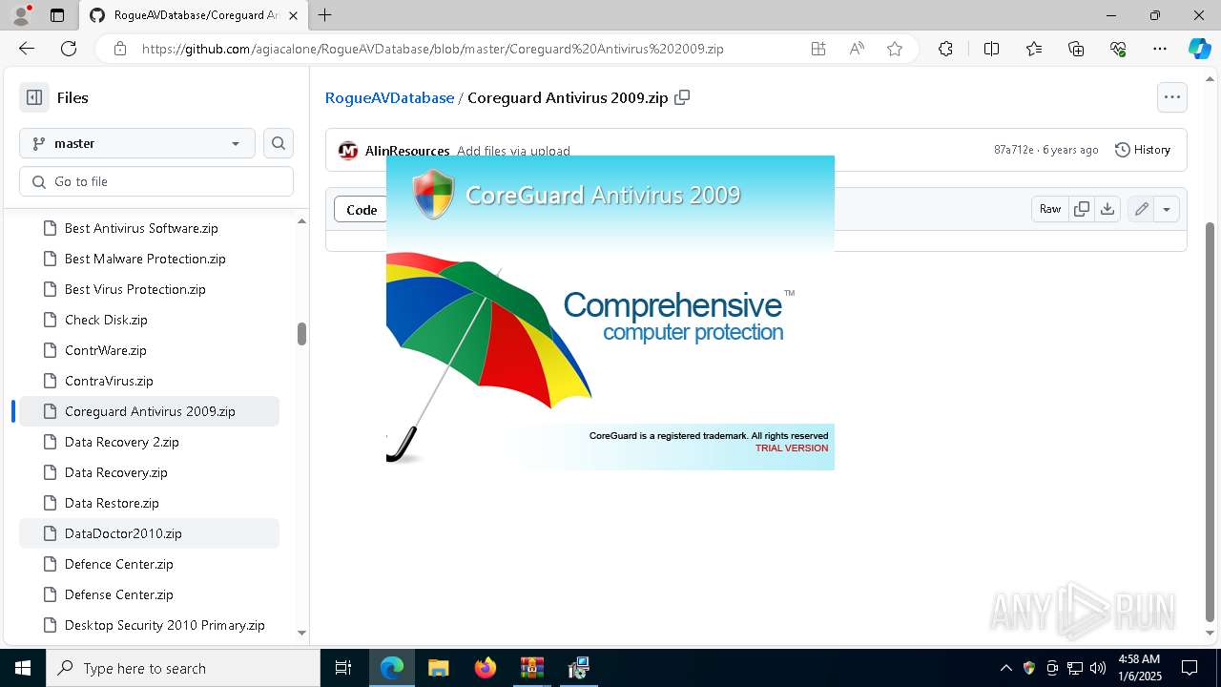Open Data Recovery.zip
This screenshot has width=1221, height=687.
(x=149, y=472)
